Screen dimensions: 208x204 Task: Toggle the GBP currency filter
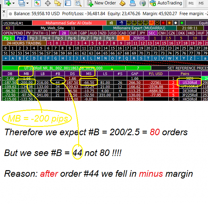[84, 33]
